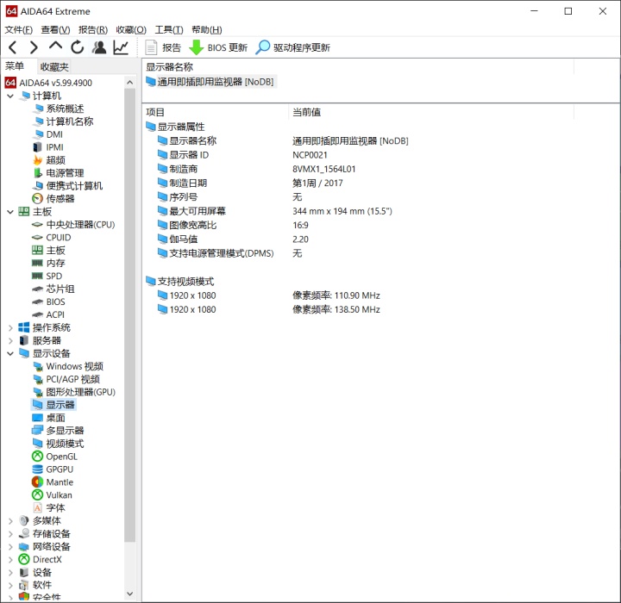Select SPD tree item
Image resolution: width=621 pixels, height=603 pixels.
pyautogui.click(x=47, y=276)
